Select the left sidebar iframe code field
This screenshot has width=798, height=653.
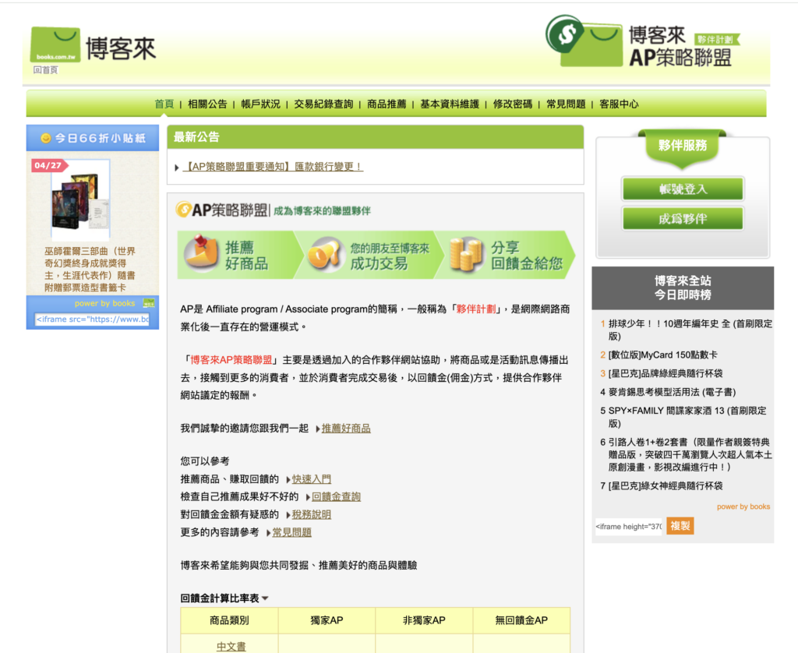[x=92, y=319]
